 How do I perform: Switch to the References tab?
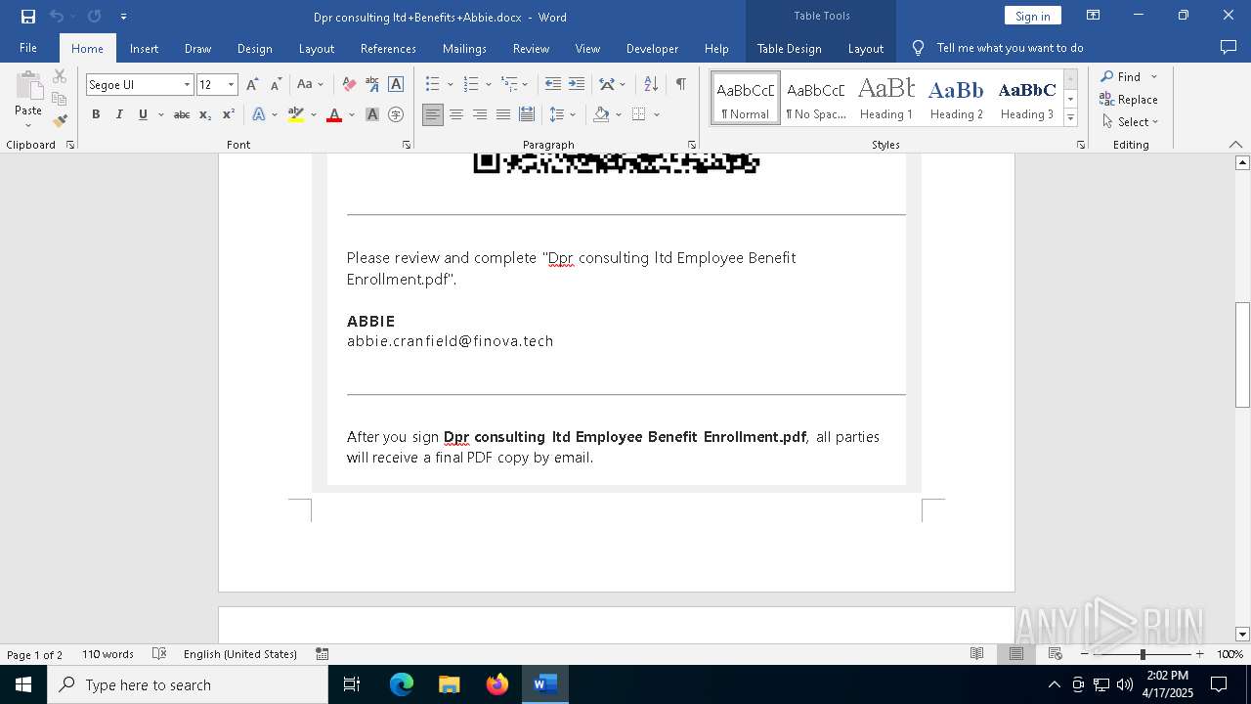click(x=388, y=48)
